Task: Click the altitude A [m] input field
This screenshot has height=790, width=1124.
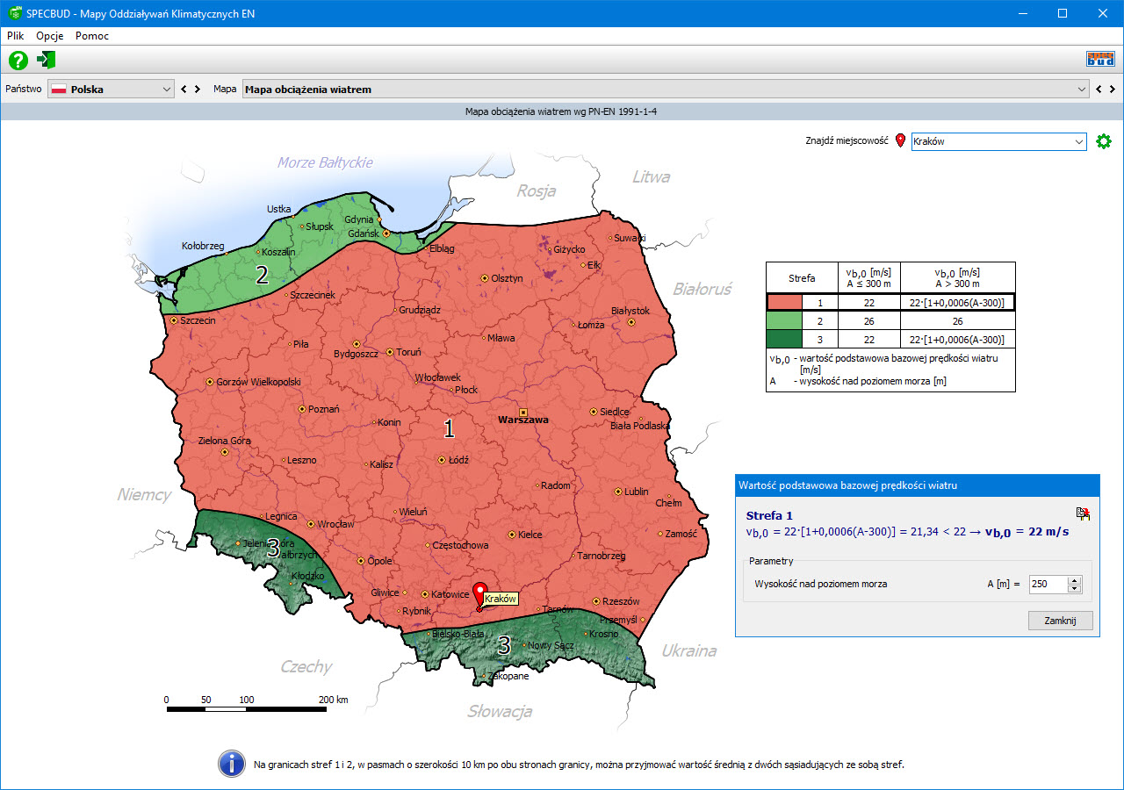Action: (x=1048, y=584)
